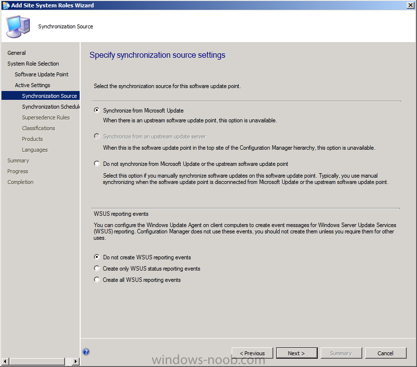Jump to the Progress step in sidebar
This screenshot has width=417, height=367.
click(18, 171)
